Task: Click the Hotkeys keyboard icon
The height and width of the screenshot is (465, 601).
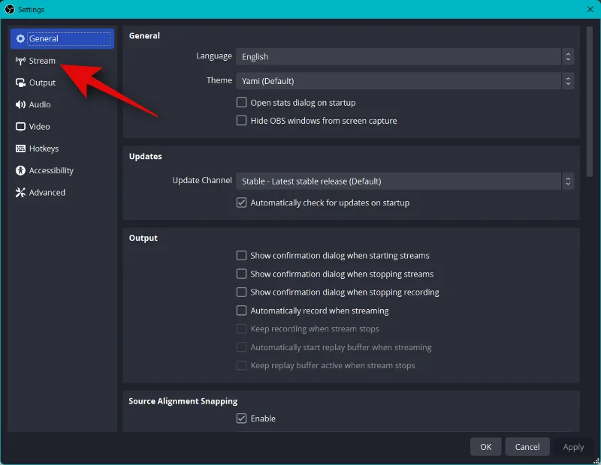Action: pos(20,148)
